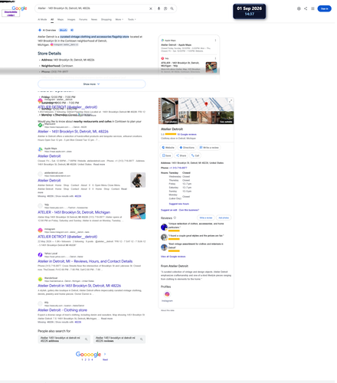Click the thumbnail image on atelierdetroit.com result
This screenshot has width=337, height=383.
138,180
